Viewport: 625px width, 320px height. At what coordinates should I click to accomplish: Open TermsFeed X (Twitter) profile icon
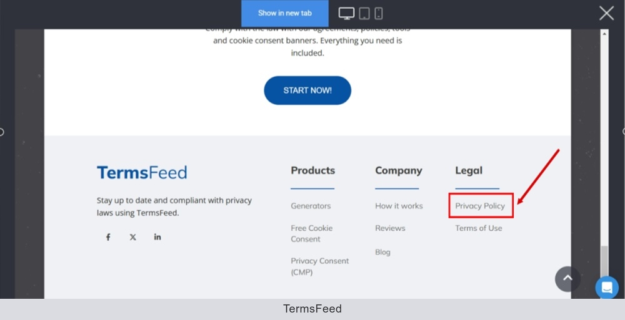[132, 237]
